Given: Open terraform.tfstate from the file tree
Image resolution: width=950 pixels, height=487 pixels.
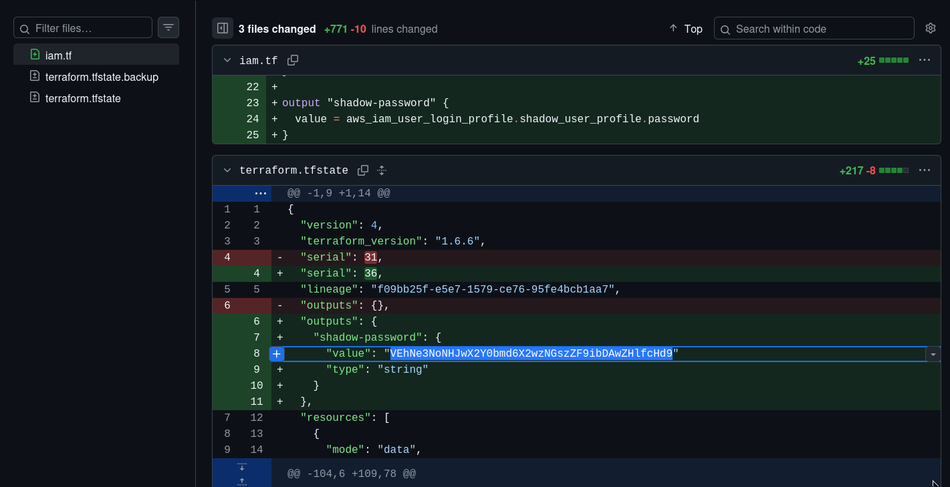Looking at the screenshot, I should [x=83, y=98].
